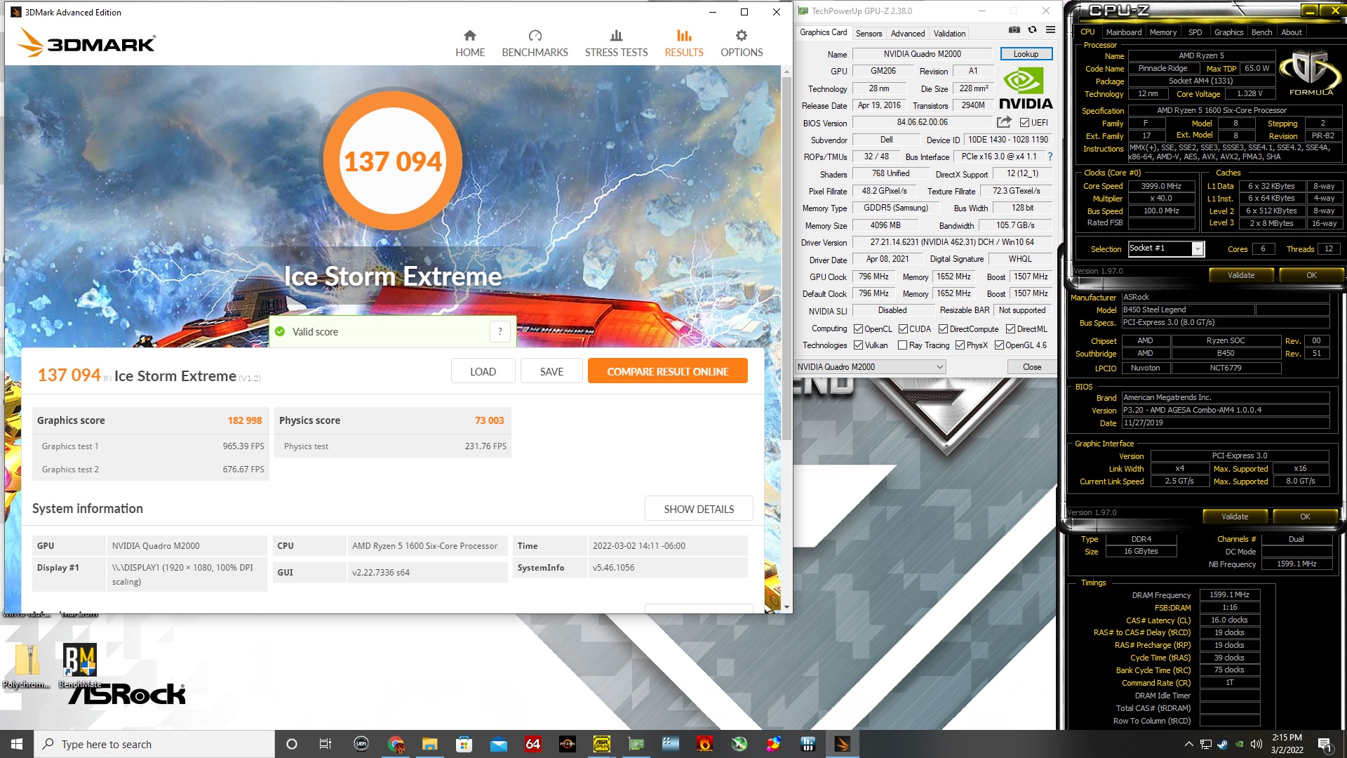Click the 3DMark logo
The width and height of the screenshot is (1347, 758).
[86, 43]
